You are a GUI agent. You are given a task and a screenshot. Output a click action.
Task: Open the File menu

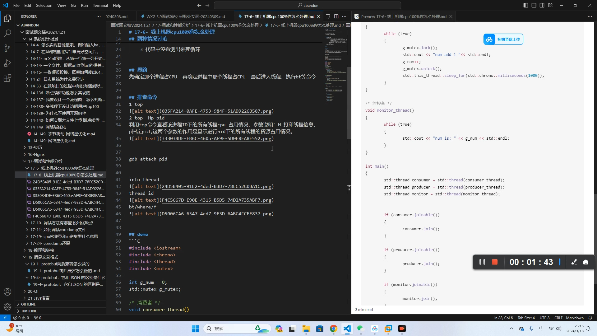pyautogui.click(x=16, y=5)
